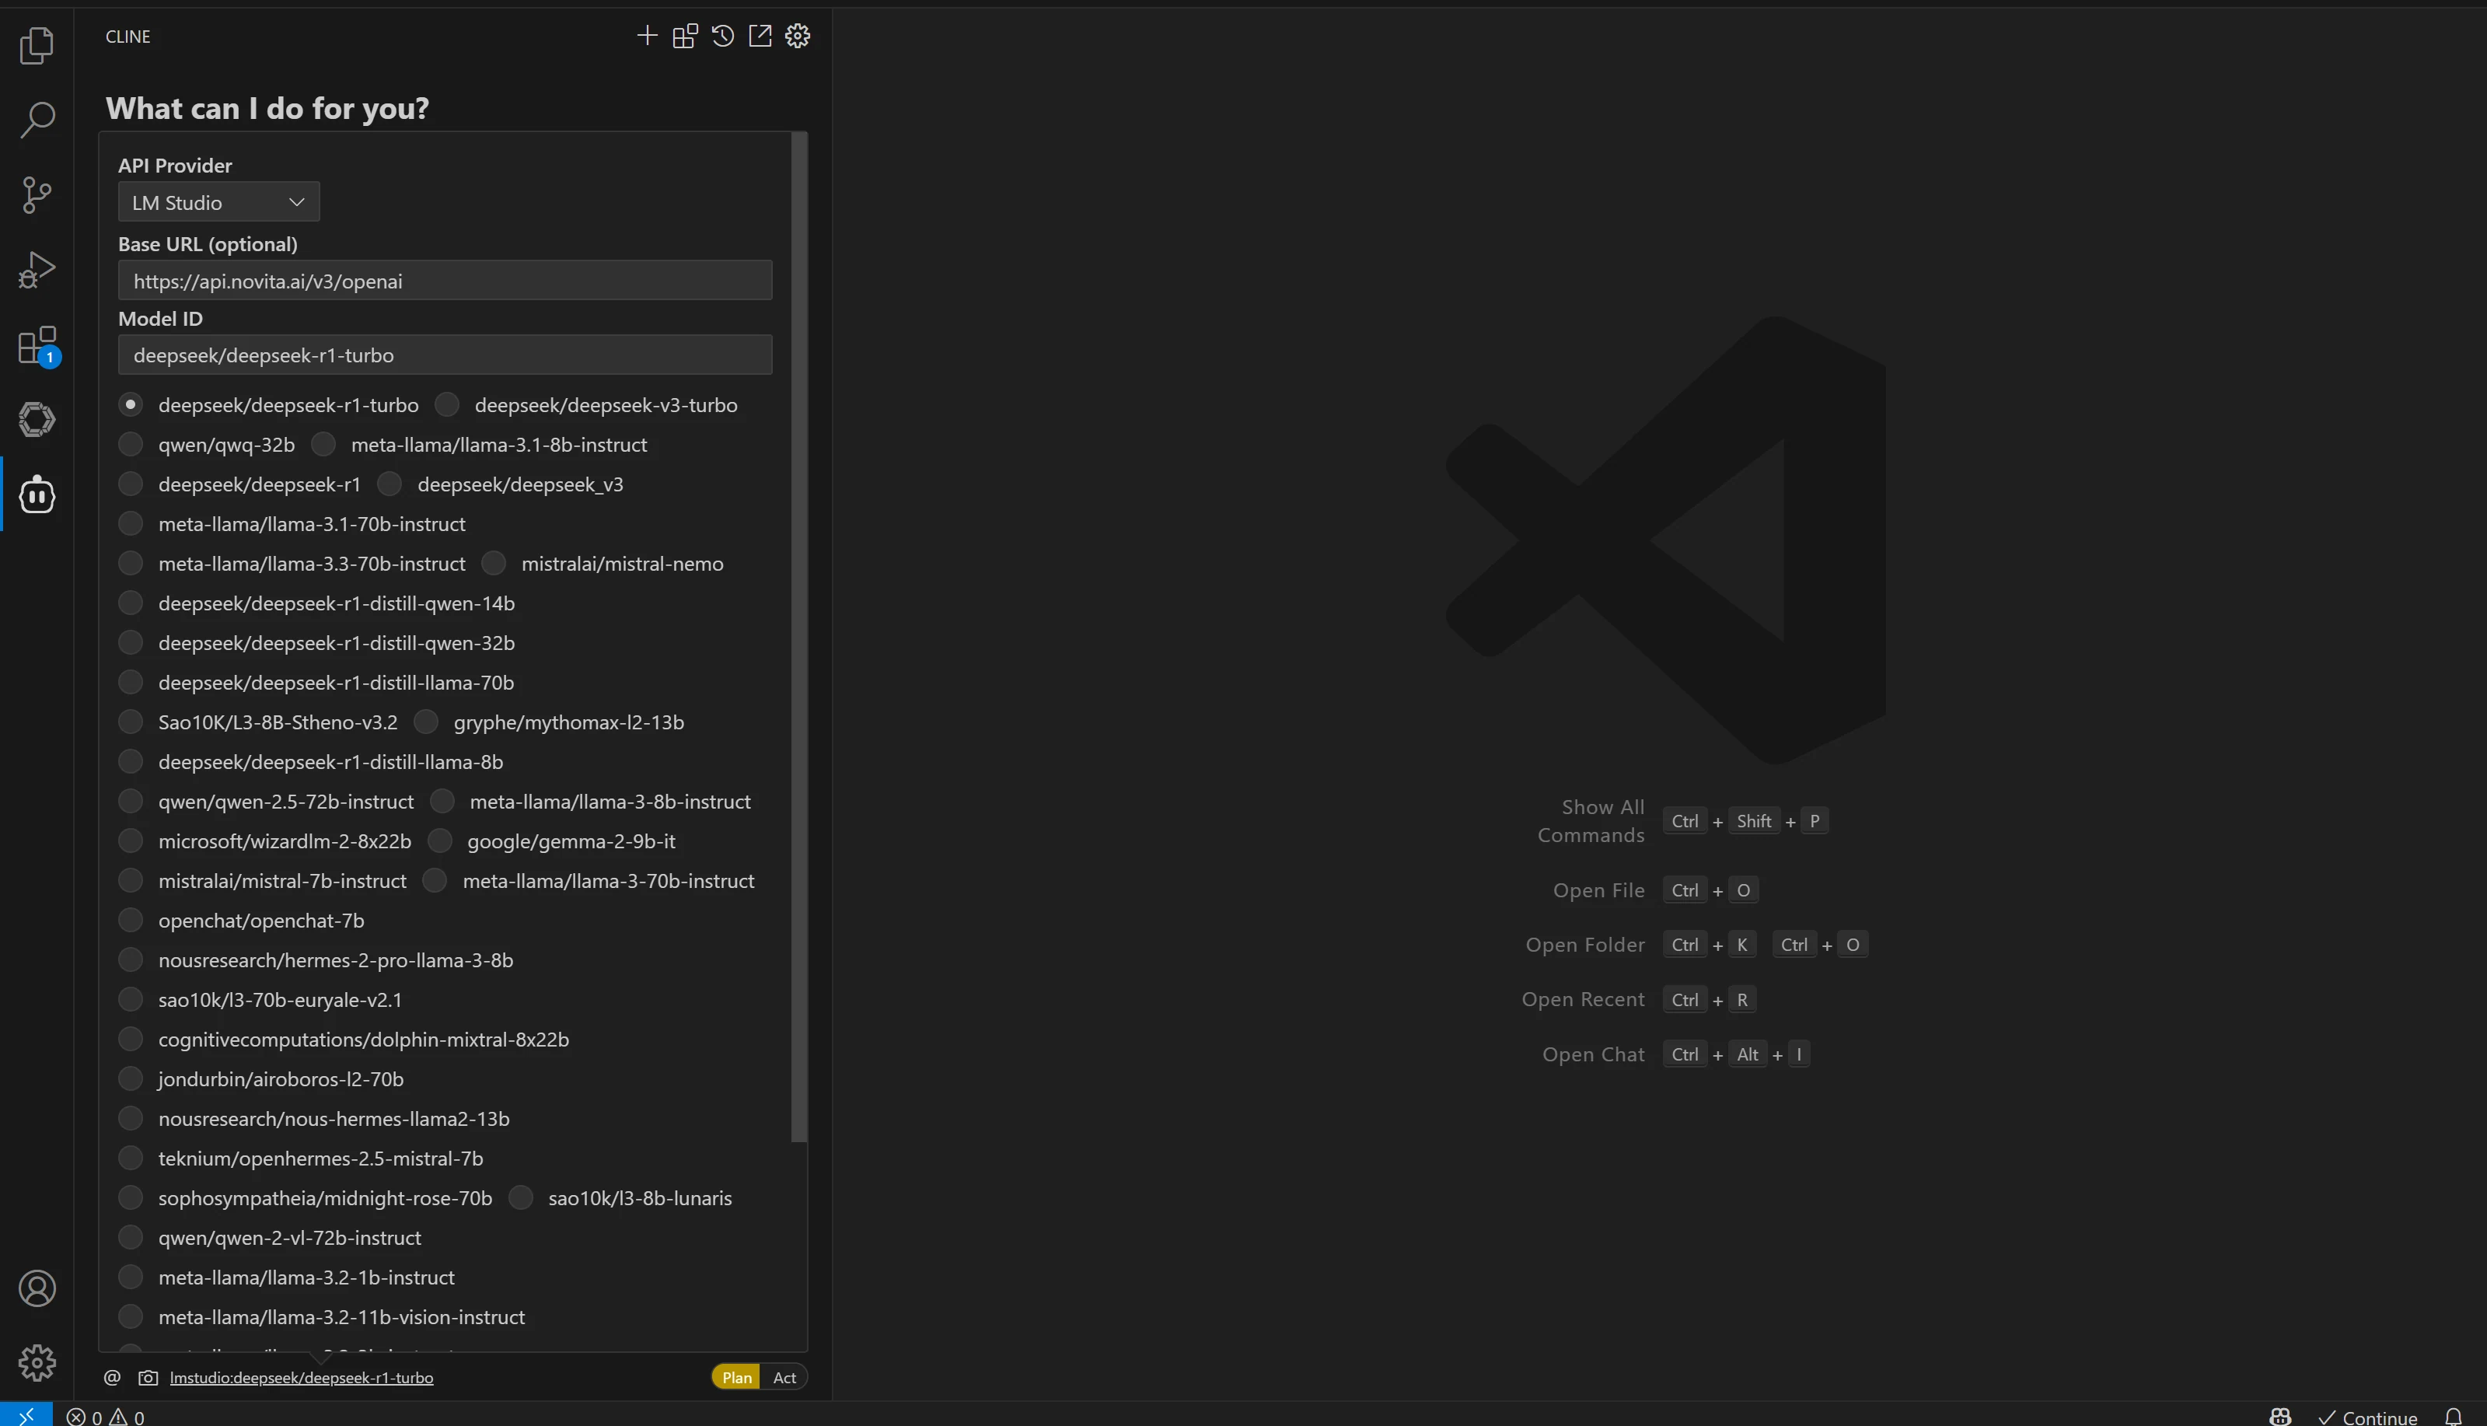Select openchat/openchat-7b radio option
The height and width of the screenshot is (1426, 2487).
[131, 921]
